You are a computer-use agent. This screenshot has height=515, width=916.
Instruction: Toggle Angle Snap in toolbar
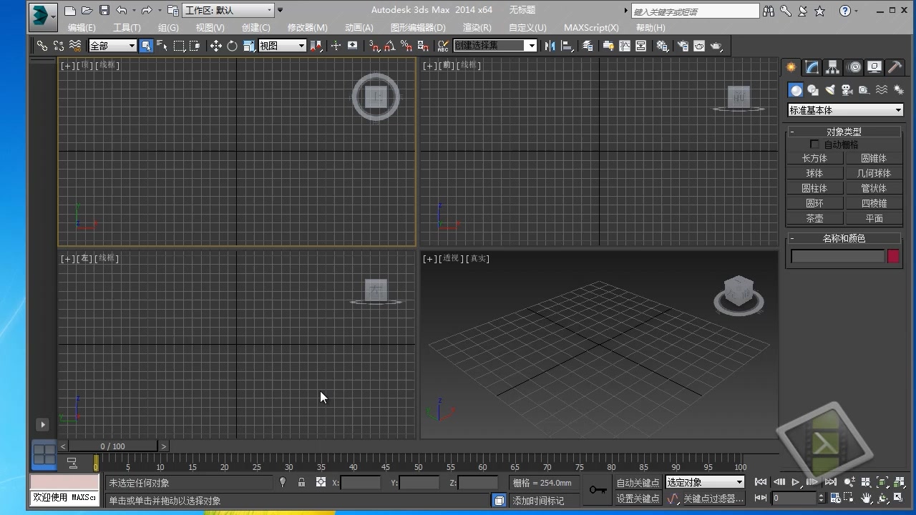point(390,46)
